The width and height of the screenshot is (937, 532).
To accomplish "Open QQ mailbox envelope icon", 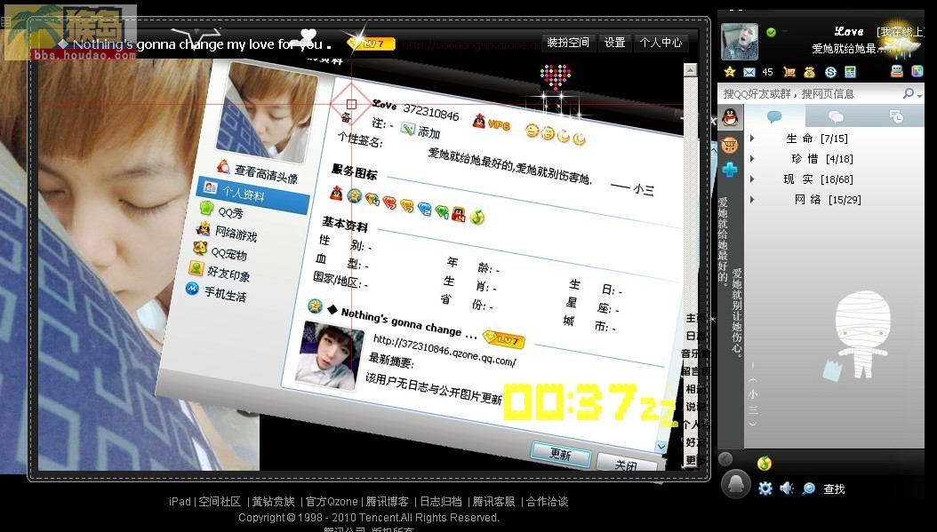I will (x=749, y=72).
